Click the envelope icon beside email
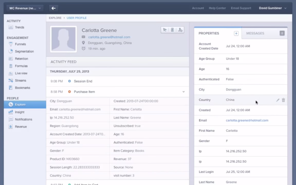Screen dimensions: 296x185 [84, 37]
